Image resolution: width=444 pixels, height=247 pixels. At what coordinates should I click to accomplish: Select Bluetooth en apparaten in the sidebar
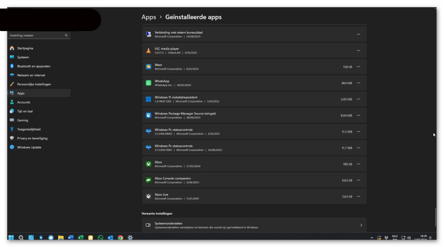click(x=34, y=66)
